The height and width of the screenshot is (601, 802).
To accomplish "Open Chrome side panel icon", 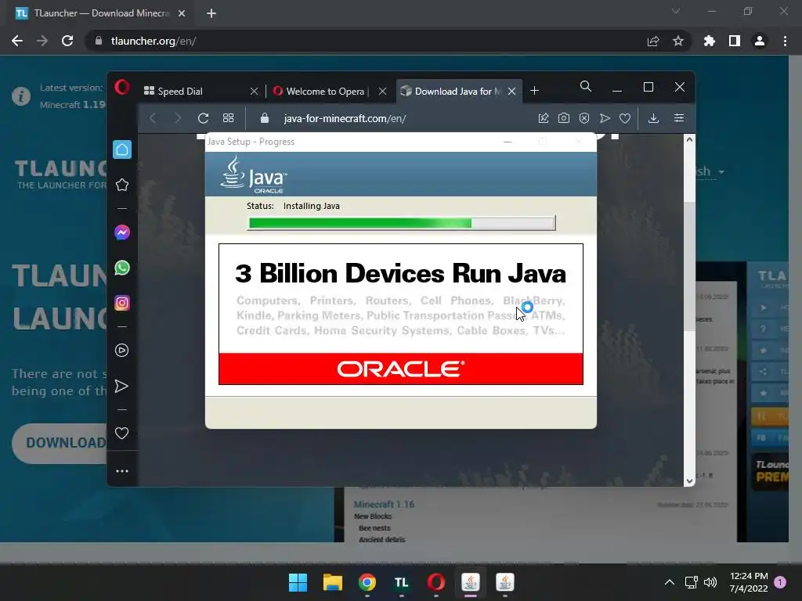I will [735, 41].
